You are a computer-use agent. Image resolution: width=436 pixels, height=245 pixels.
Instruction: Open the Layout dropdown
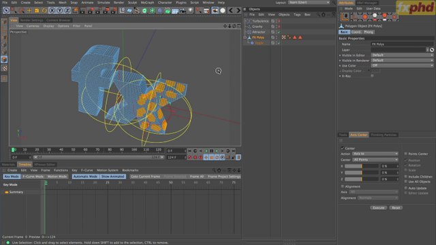coord(309,3)
